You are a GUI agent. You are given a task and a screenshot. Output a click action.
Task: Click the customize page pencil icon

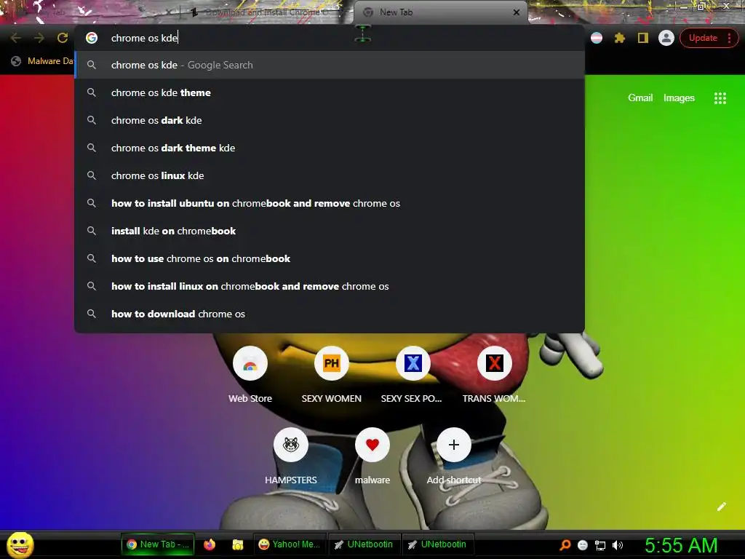click(721, 507)
